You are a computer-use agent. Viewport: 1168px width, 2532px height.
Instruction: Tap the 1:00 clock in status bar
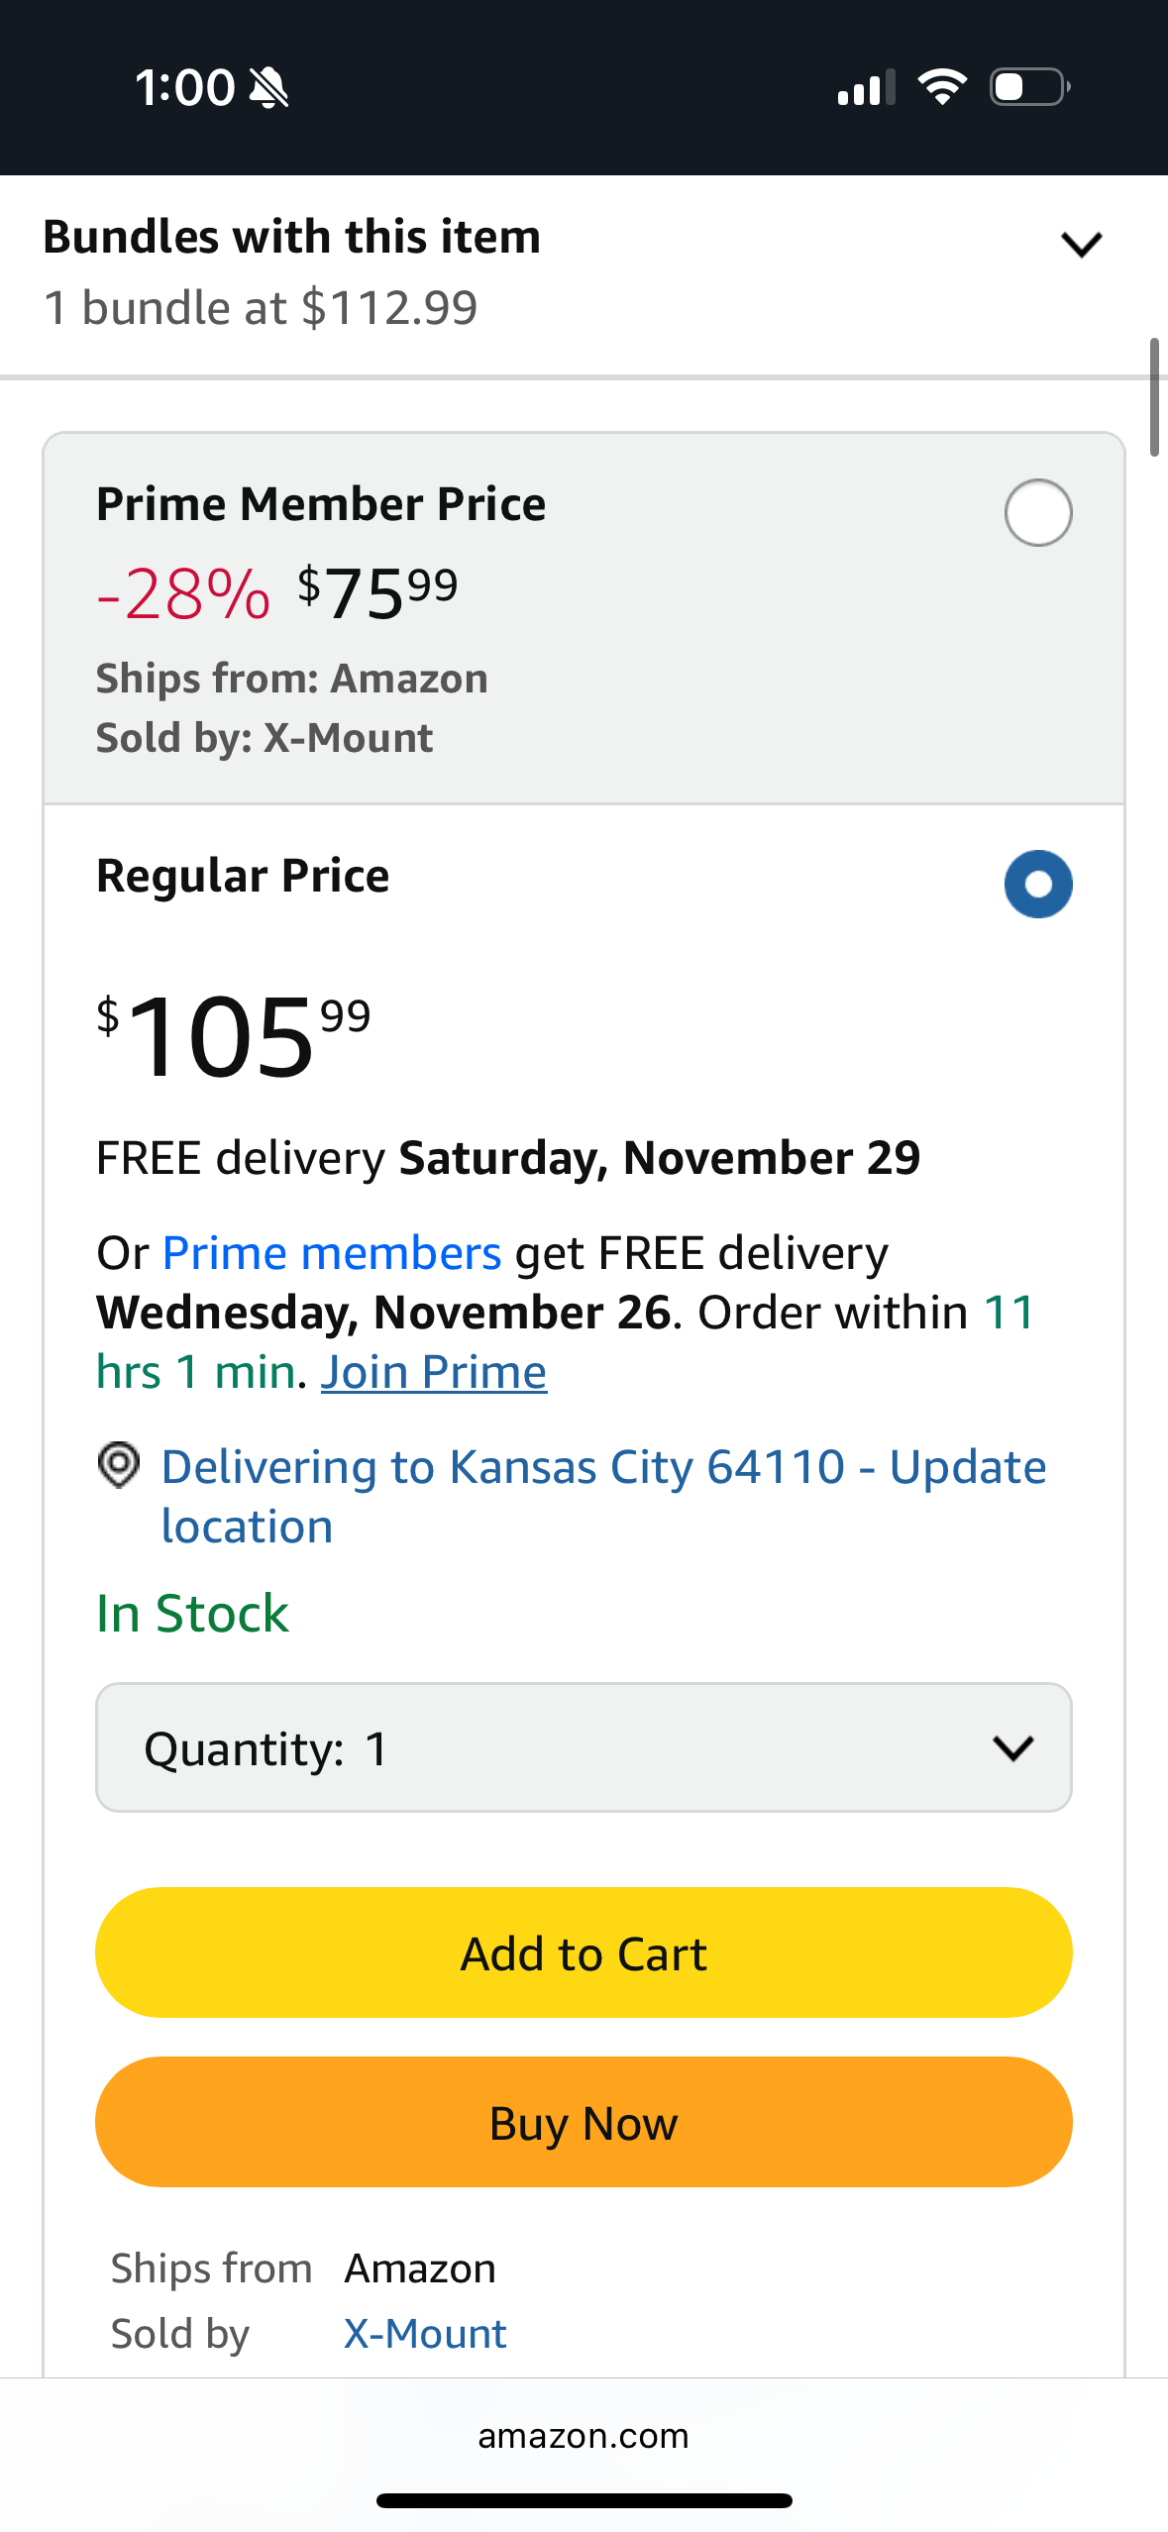(x=184, y=88)
